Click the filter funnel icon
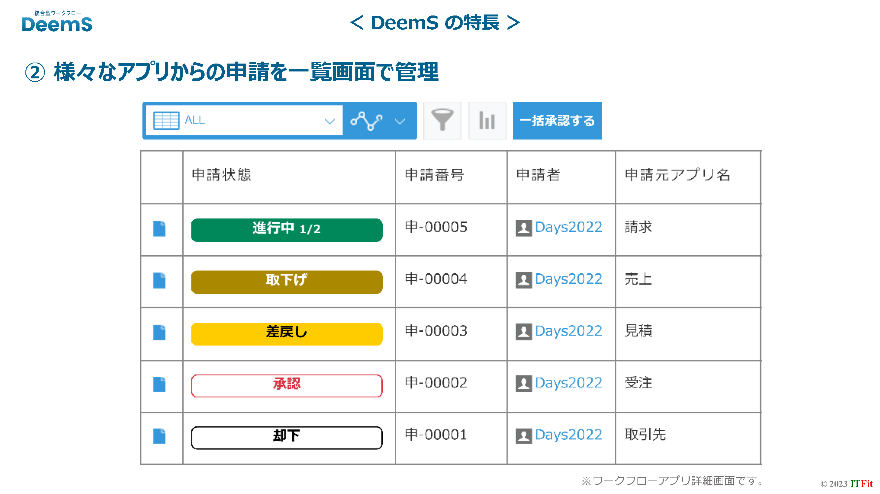This screenshot has height=494, width=880. click(442, 120)
